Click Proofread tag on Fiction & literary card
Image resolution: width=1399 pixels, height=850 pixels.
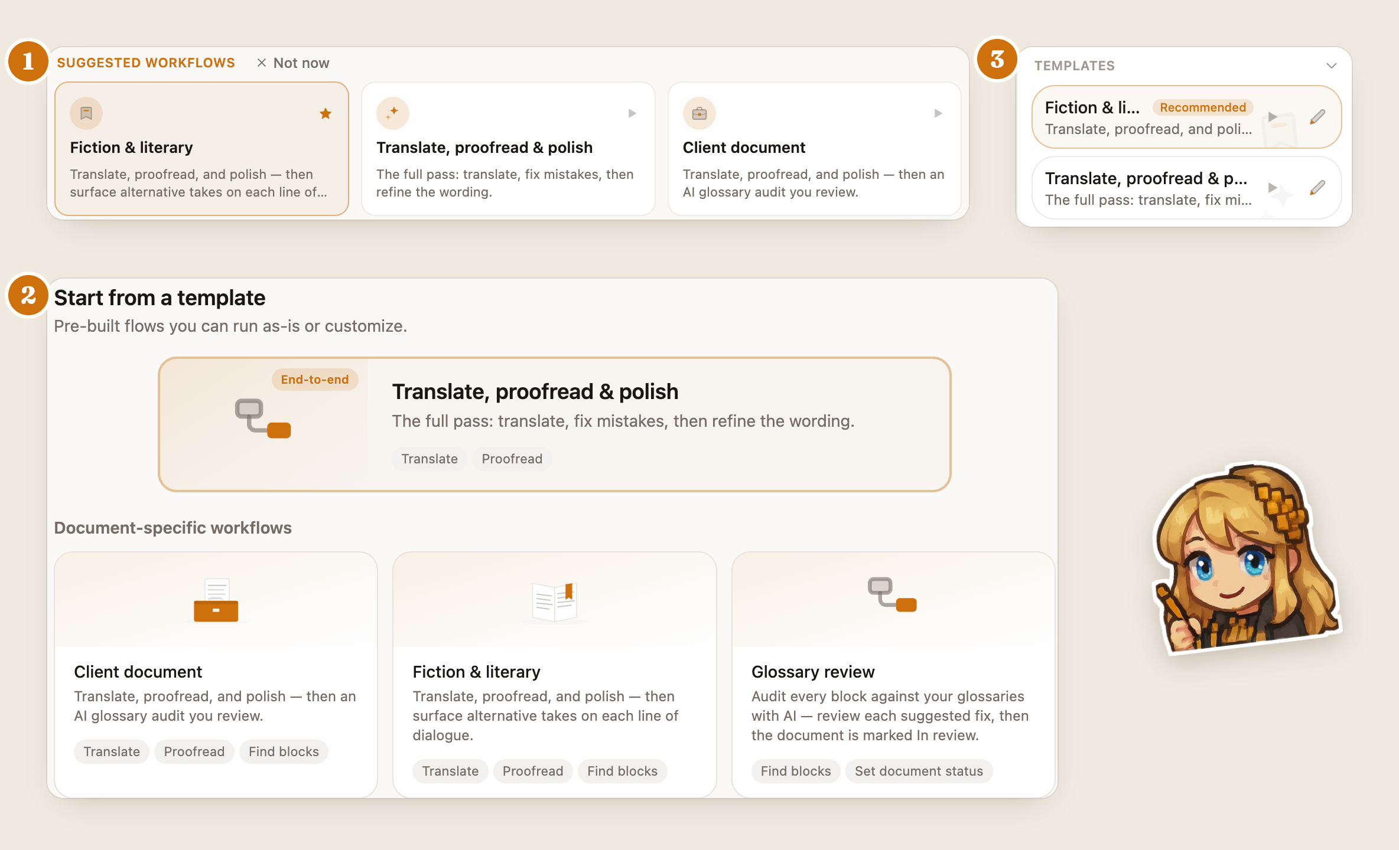[x=532, y=771]
